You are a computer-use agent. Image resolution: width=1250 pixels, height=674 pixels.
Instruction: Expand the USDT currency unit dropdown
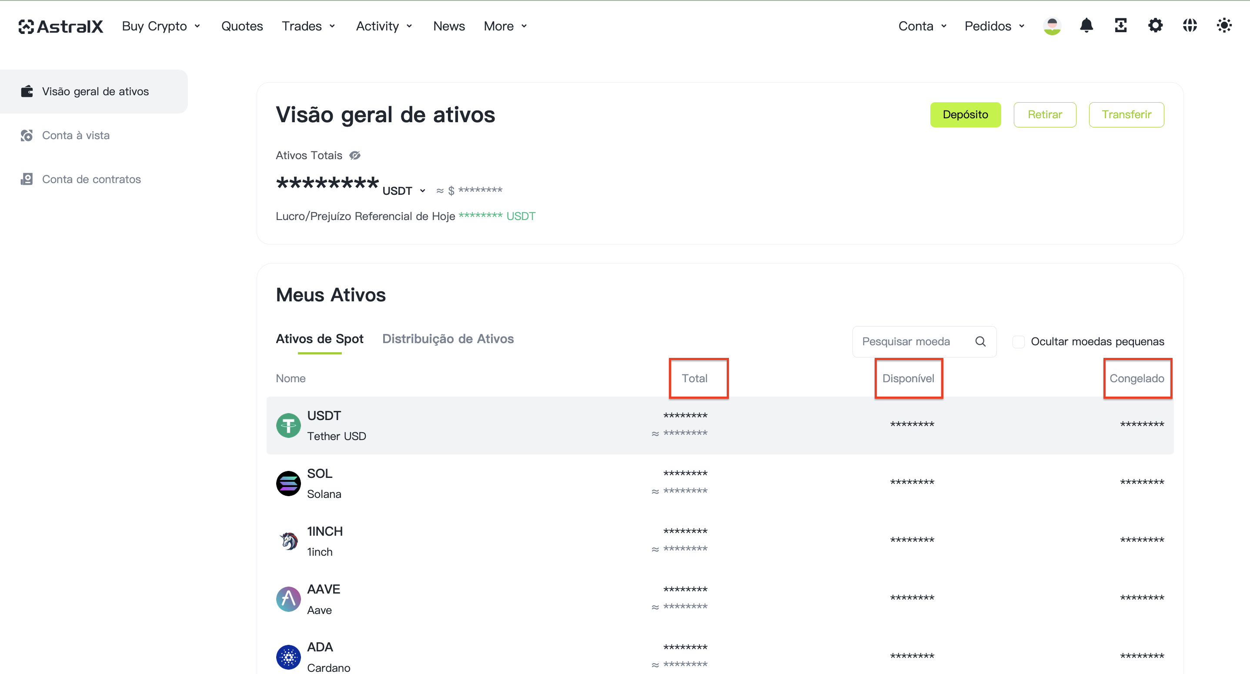click(x=404, y=191)
